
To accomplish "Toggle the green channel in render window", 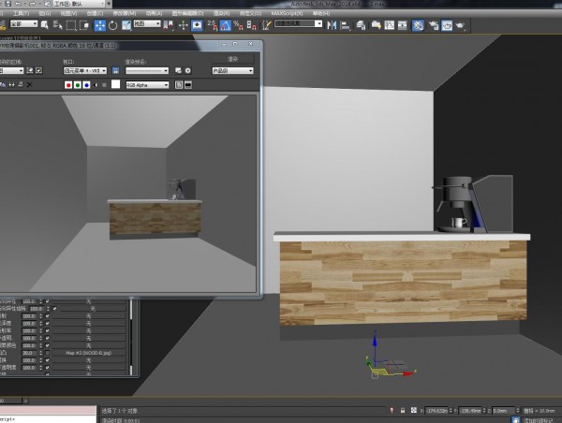I will point(78,85).
